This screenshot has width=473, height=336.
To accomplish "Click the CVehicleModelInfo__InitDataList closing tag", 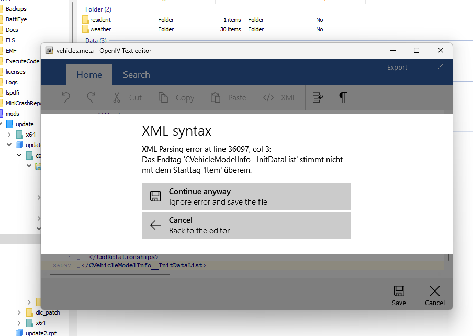I will coord(144,265).
